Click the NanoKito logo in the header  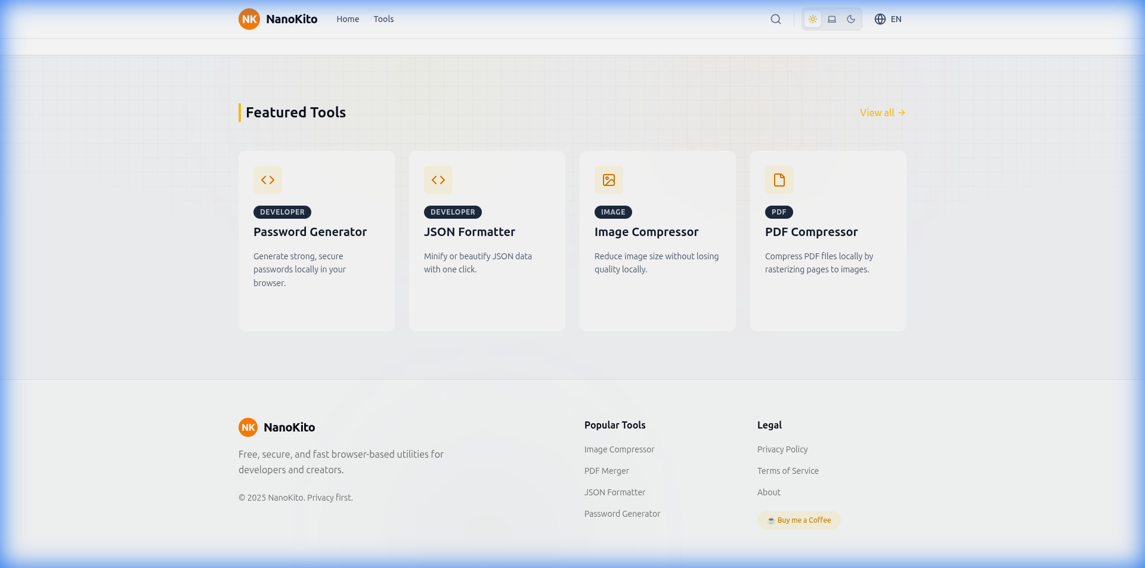[x=277, y=19]
